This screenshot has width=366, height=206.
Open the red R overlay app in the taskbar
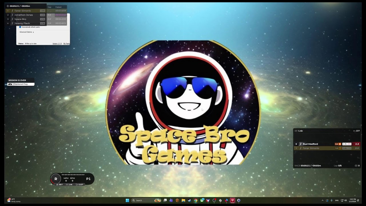point(232,200)
